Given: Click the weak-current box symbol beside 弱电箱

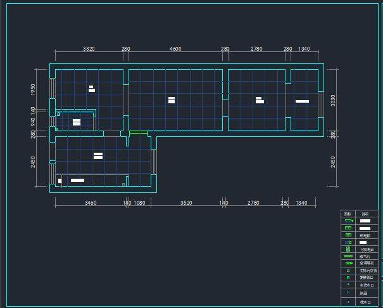Looking at the screenshot, I should [348, 234].
